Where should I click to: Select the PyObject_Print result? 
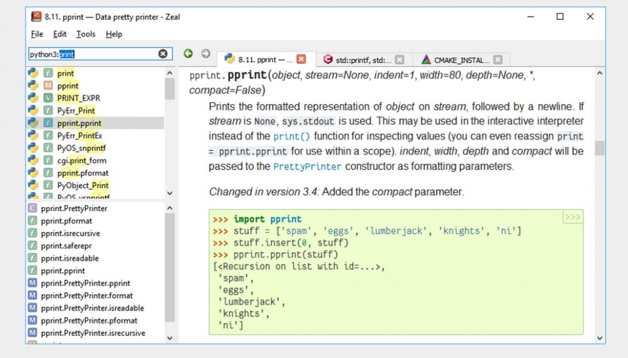click(95, 186)
